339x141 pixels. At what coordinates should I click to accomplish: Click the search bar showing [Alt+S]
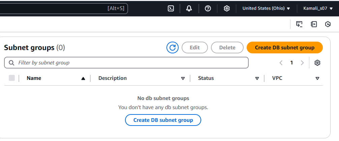64,8
